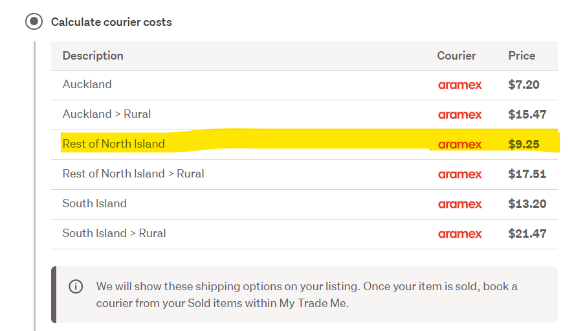Click the highlighted $9.25 price

(x=524, y=144)
